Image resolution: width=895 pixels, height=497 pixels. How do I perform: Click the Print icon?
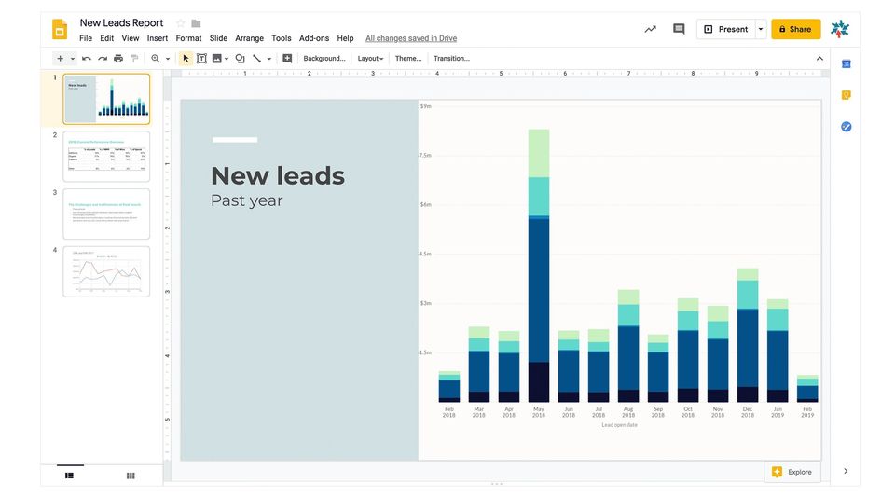point(118,59)
